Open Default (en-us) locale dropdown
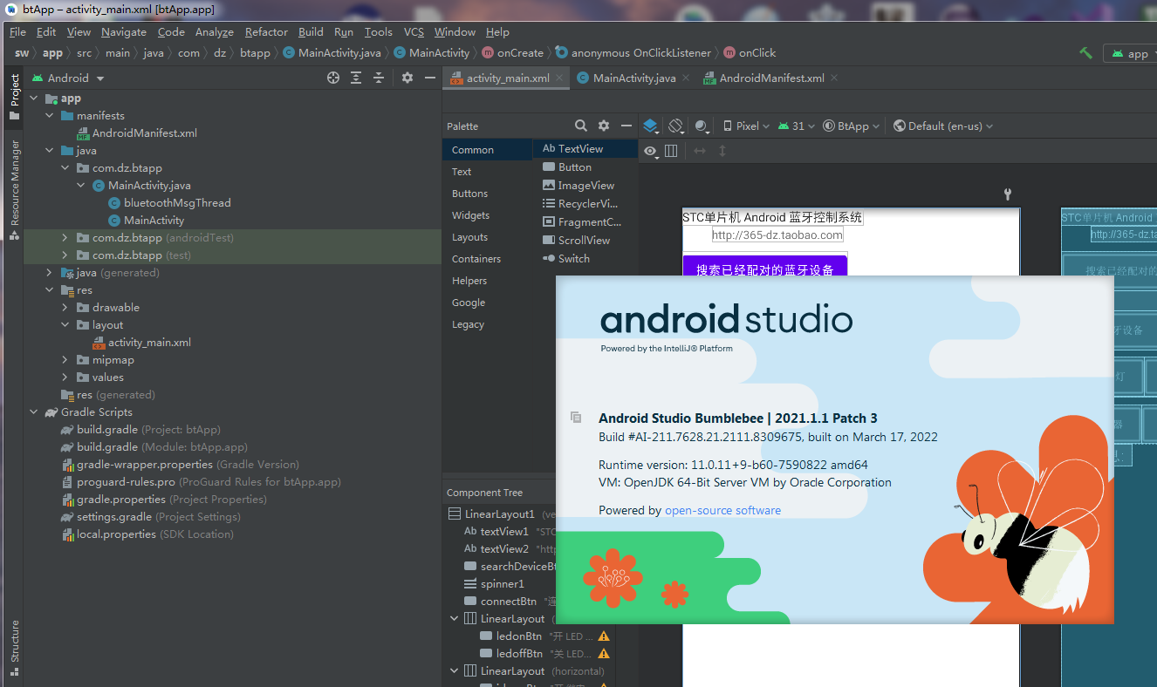 (x=943, y=126)
